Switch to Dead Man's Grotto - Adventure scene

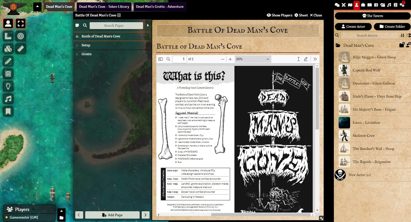160,7
